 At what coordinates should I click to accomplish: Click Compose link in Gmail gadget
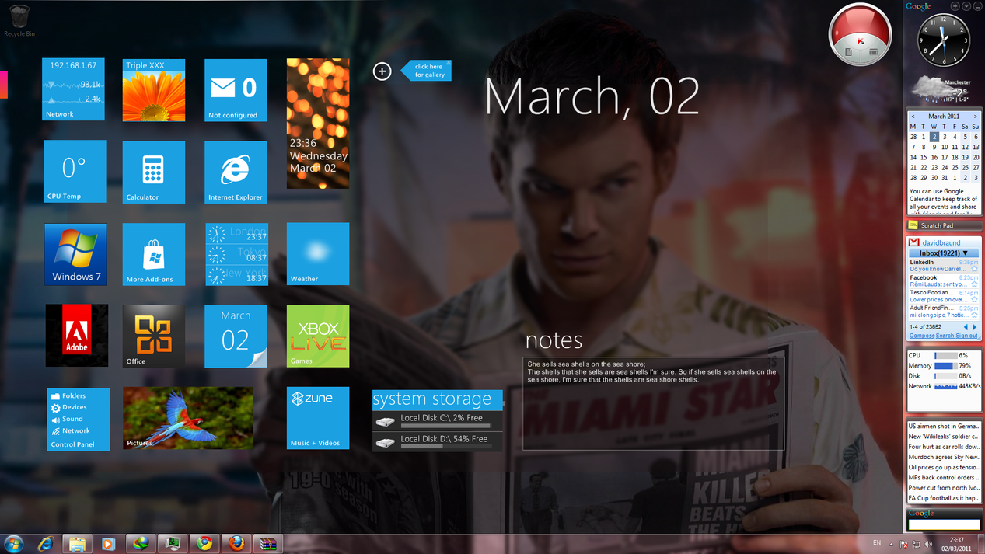coord(922,336)
